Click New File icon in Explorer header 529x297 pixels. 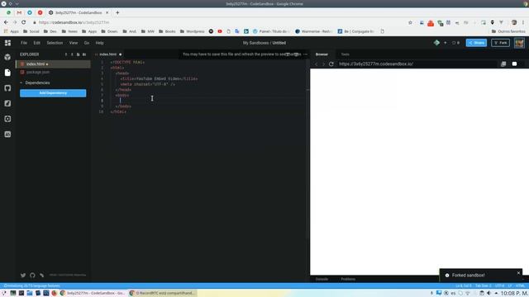(x=79, y=54)
